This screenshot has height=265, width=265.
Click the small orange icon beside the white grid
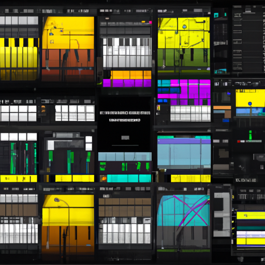click(43, 109)
